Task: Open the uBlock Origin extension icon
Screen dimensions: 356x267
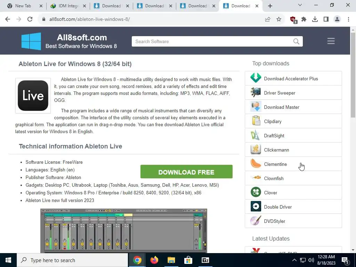Action: tap(293, 20)
